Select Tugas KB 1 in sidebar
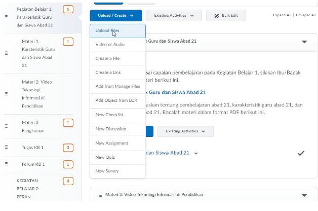 (x=32, y=148)
